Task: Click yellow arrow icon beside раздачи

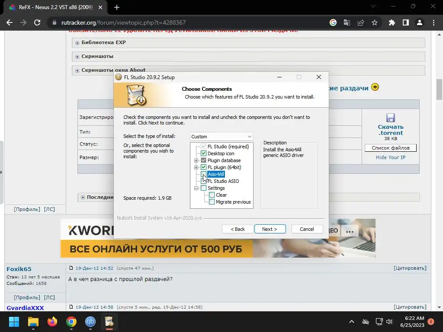Action: (375, 87)
